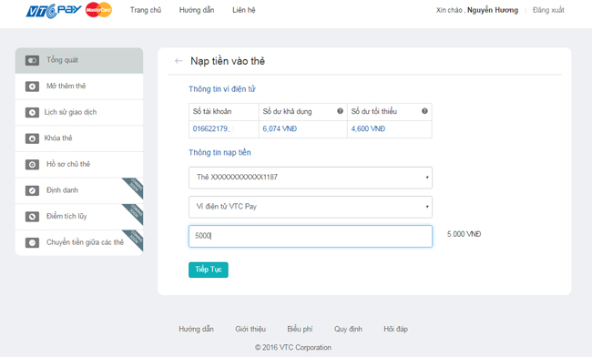Open Lịch sử giao dịch clock icon

(32, 112)
